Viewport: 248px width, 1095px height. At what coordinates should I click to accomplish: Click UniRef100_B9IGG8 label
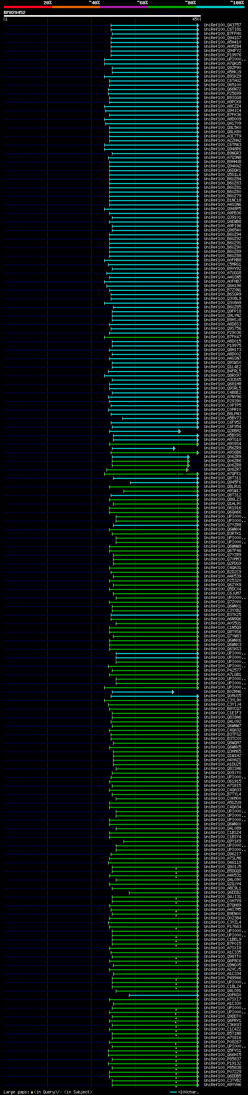click(222, 98)
